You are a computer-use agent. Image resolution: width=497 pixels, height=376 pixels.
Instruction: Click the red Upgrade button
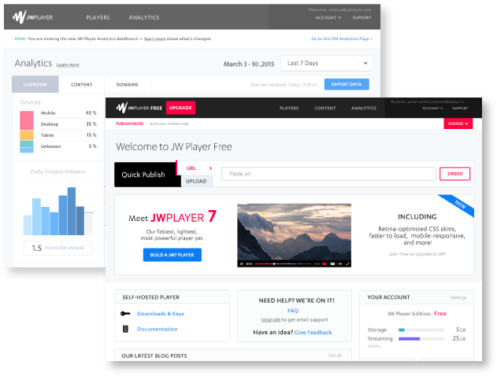pos(180,108)
